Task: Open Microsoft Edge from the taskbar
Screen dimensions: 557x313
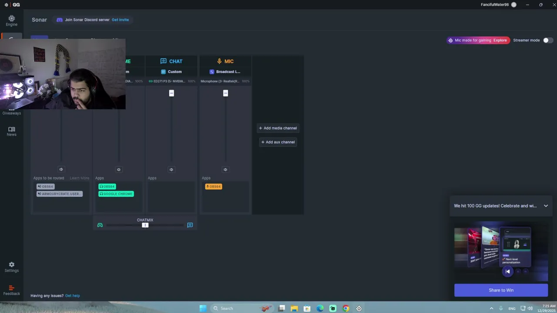Action: (320, 308)
